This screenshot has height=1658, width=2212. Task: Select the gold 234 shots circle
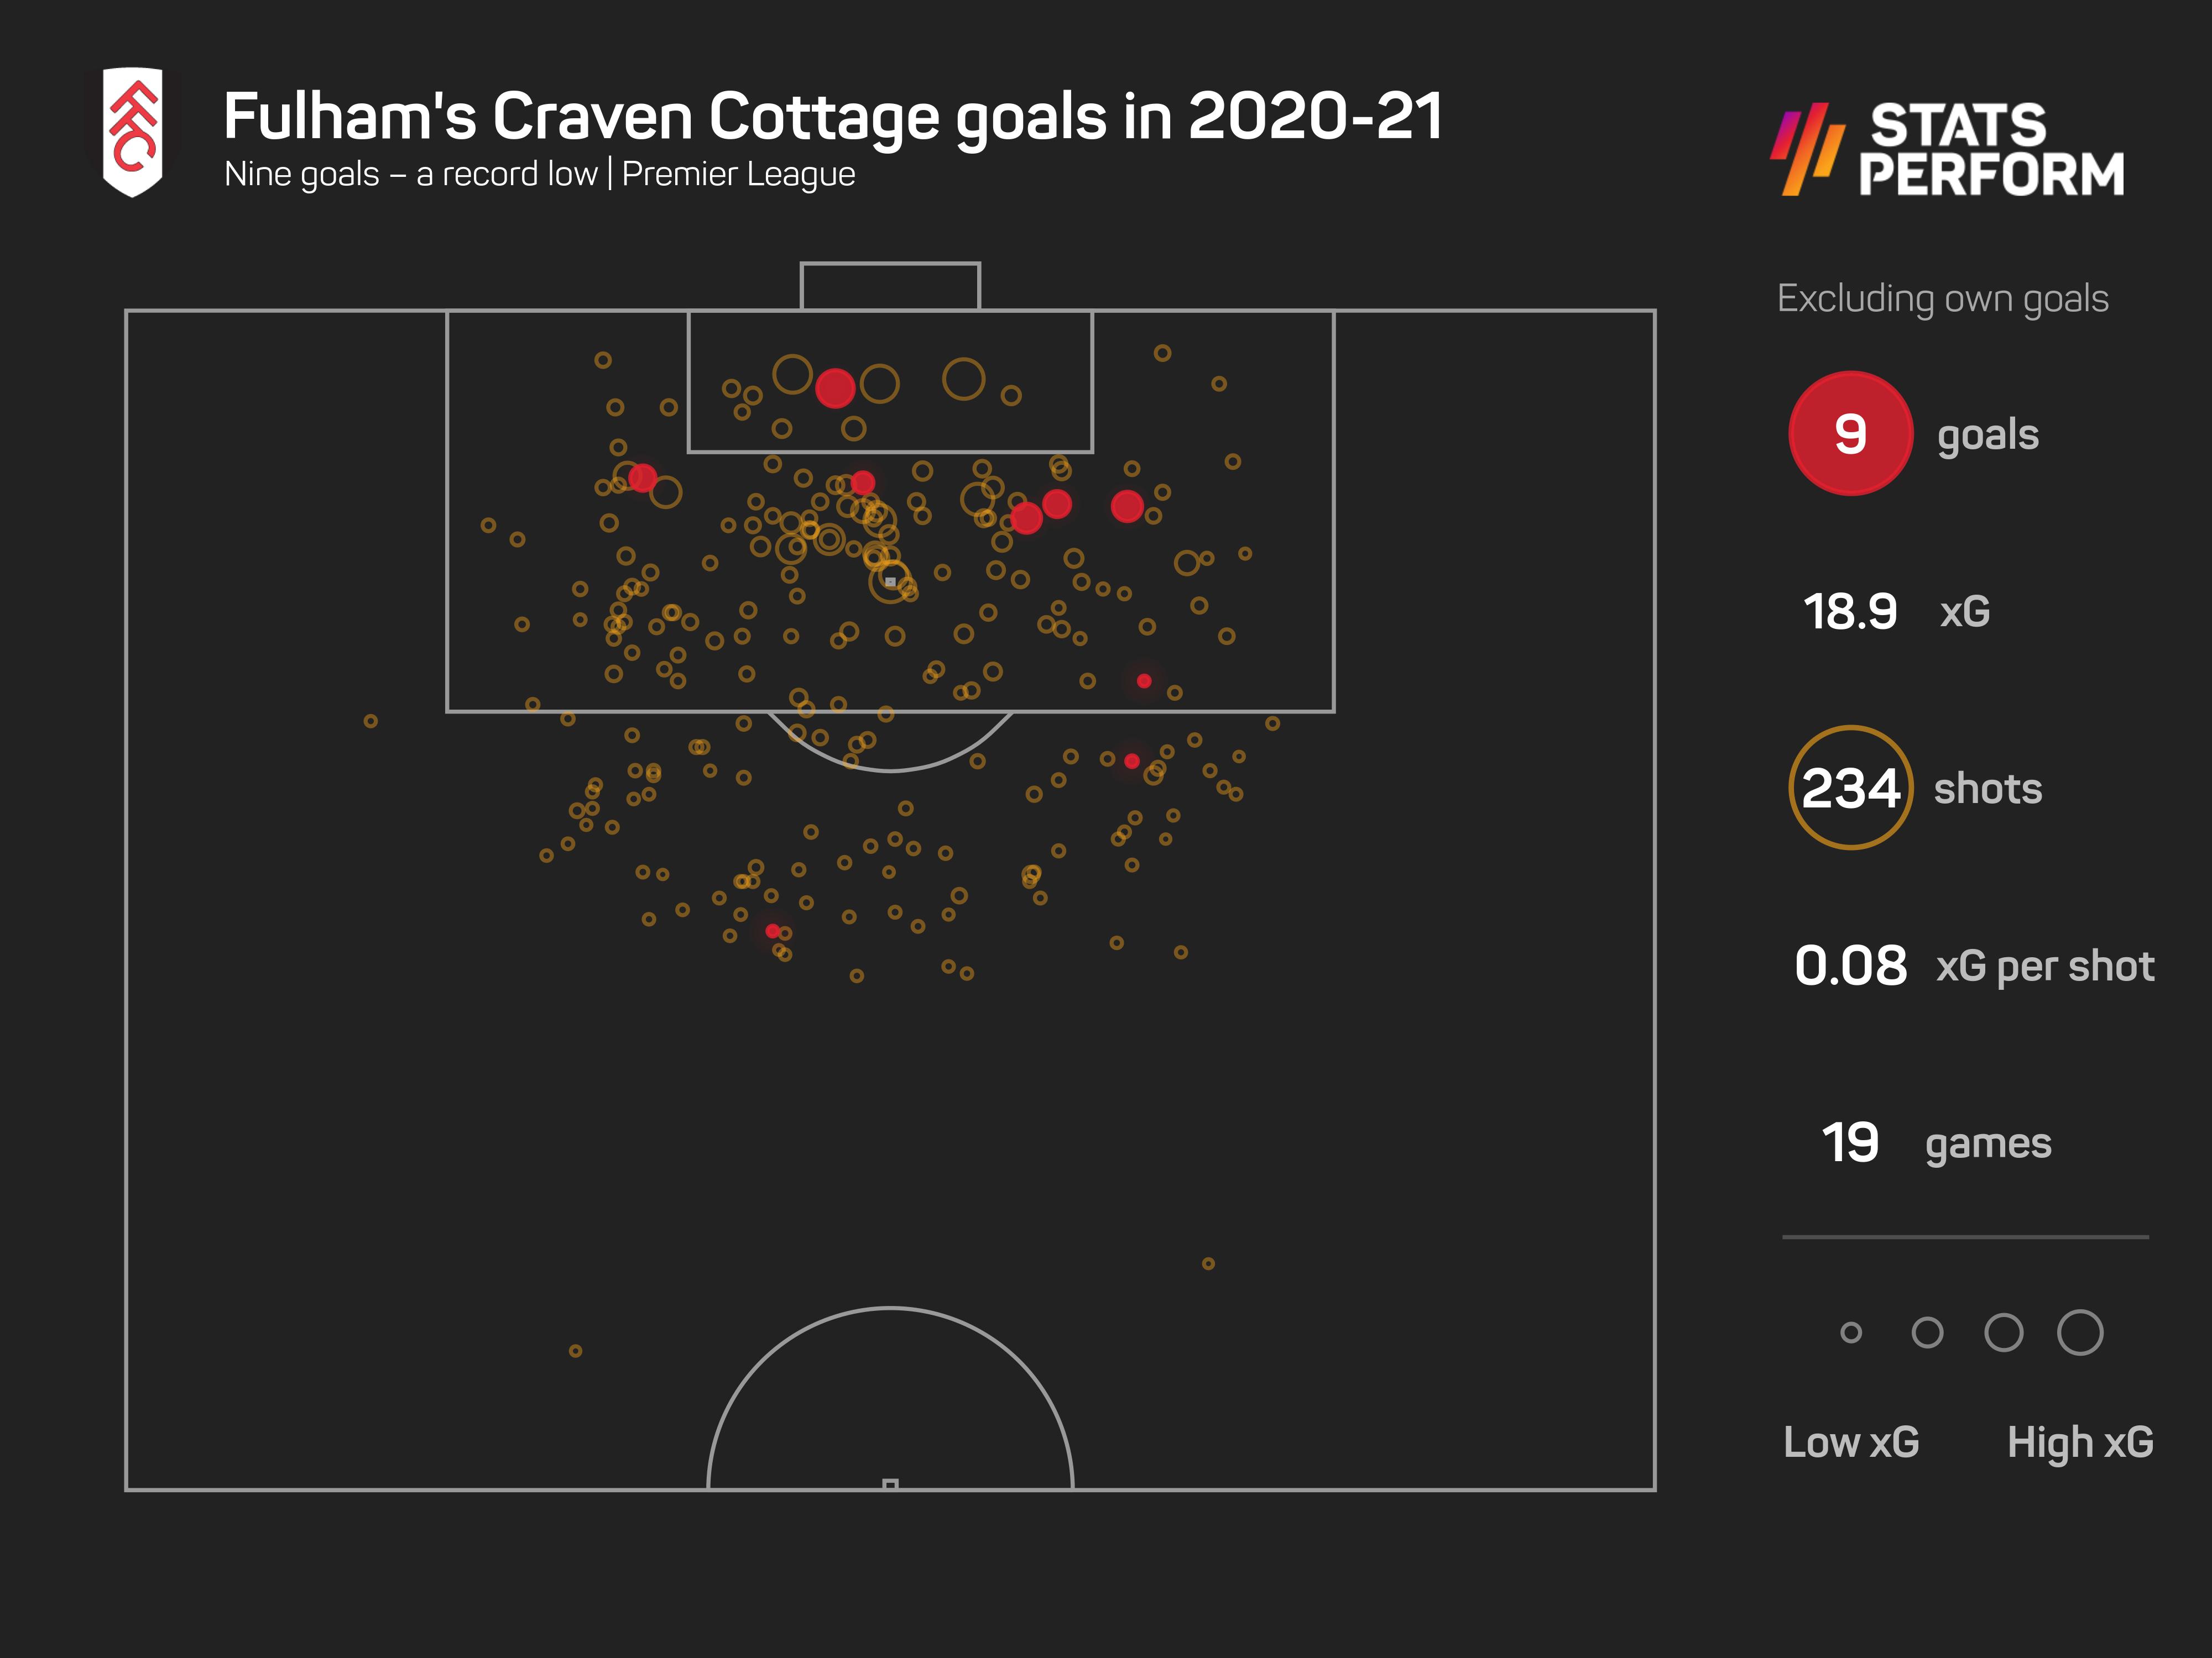(x=1850, y=788)
